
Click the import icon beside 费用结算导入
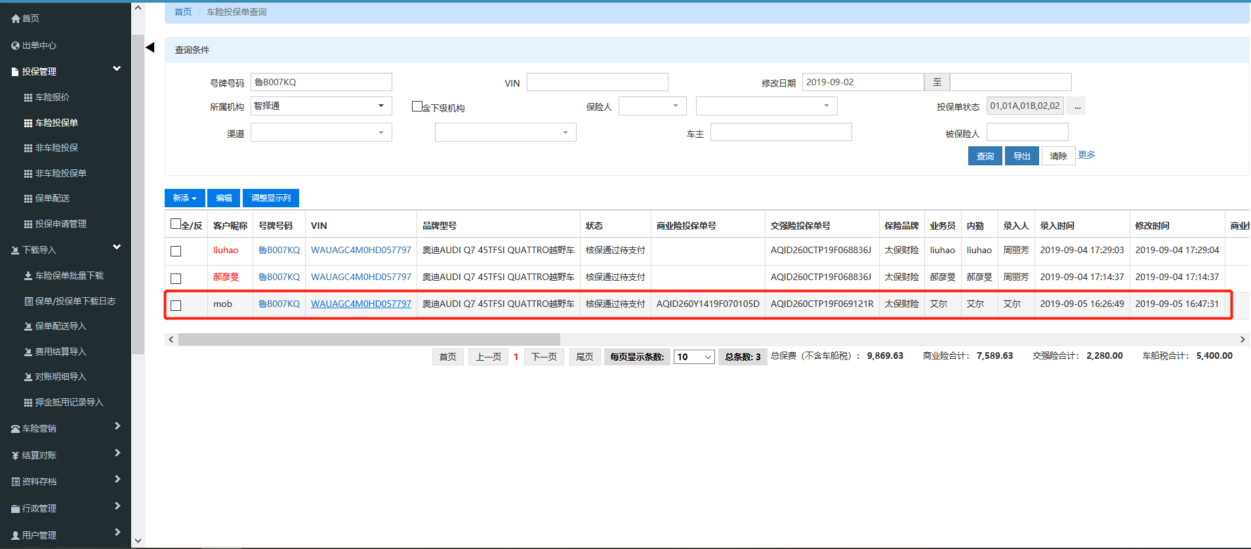coord(28,352)
